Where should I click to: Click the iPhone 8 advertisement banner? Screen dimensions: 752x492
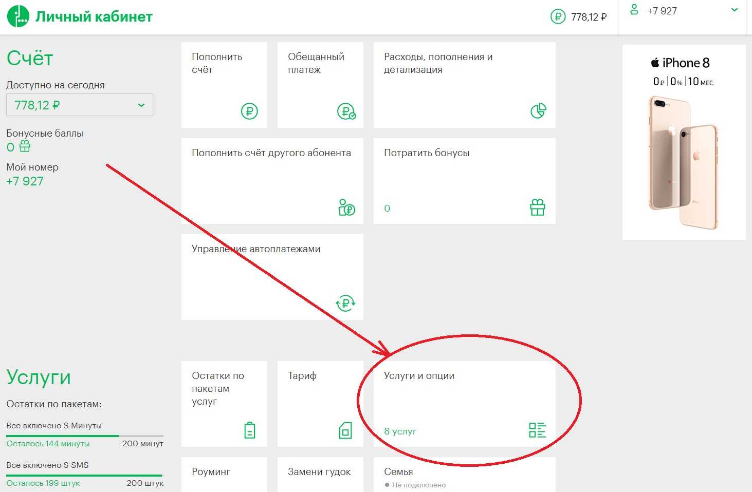point(684,142)
